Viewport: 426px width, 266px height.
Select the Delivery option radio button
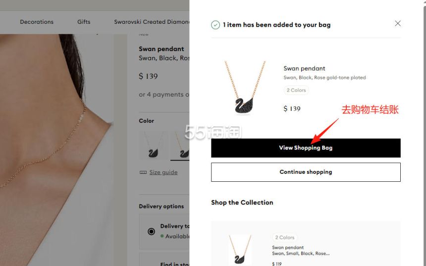click(151, 231)
